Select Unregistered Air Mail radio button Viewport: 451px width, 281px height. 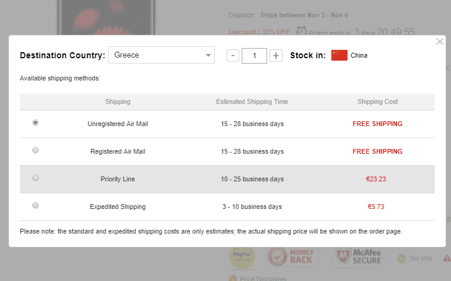(x=35, y=122)
